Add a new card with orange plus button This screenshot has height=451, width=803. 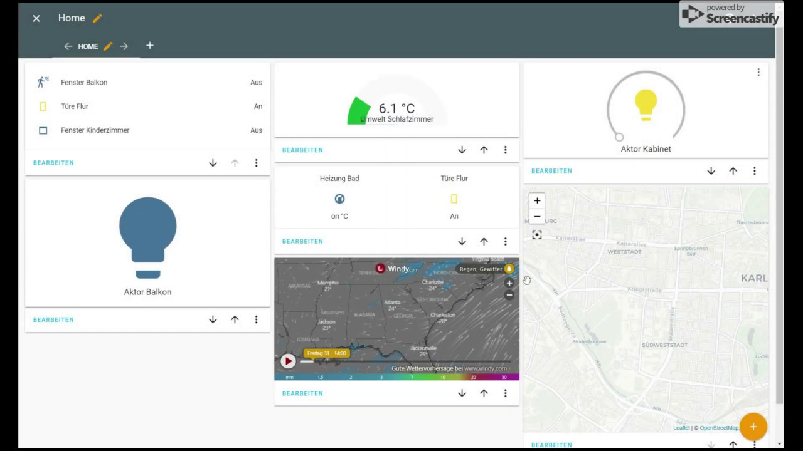pos(753,427)
